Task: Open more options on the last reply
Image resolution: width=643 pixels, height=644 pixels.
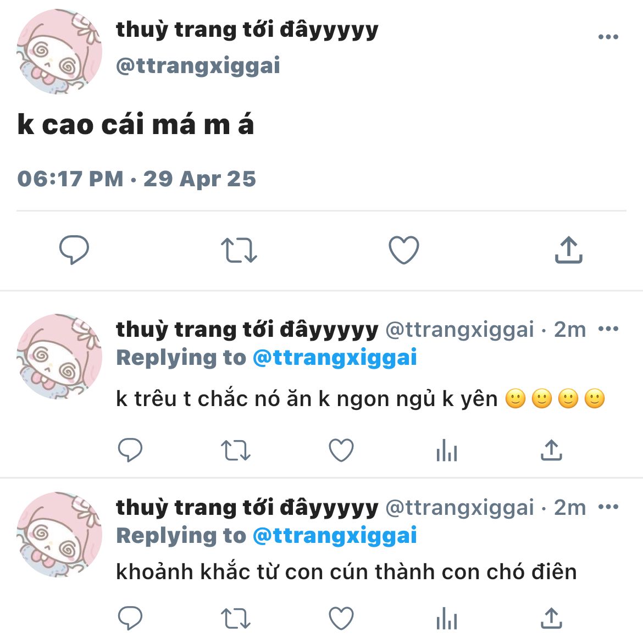Action: coord(608,507)
